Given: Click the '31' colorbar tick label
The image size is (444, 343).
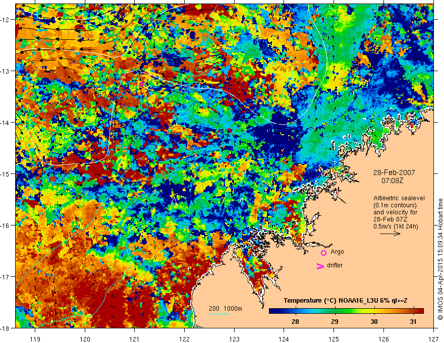Looking at the screenshot, I should coord(413,321).
